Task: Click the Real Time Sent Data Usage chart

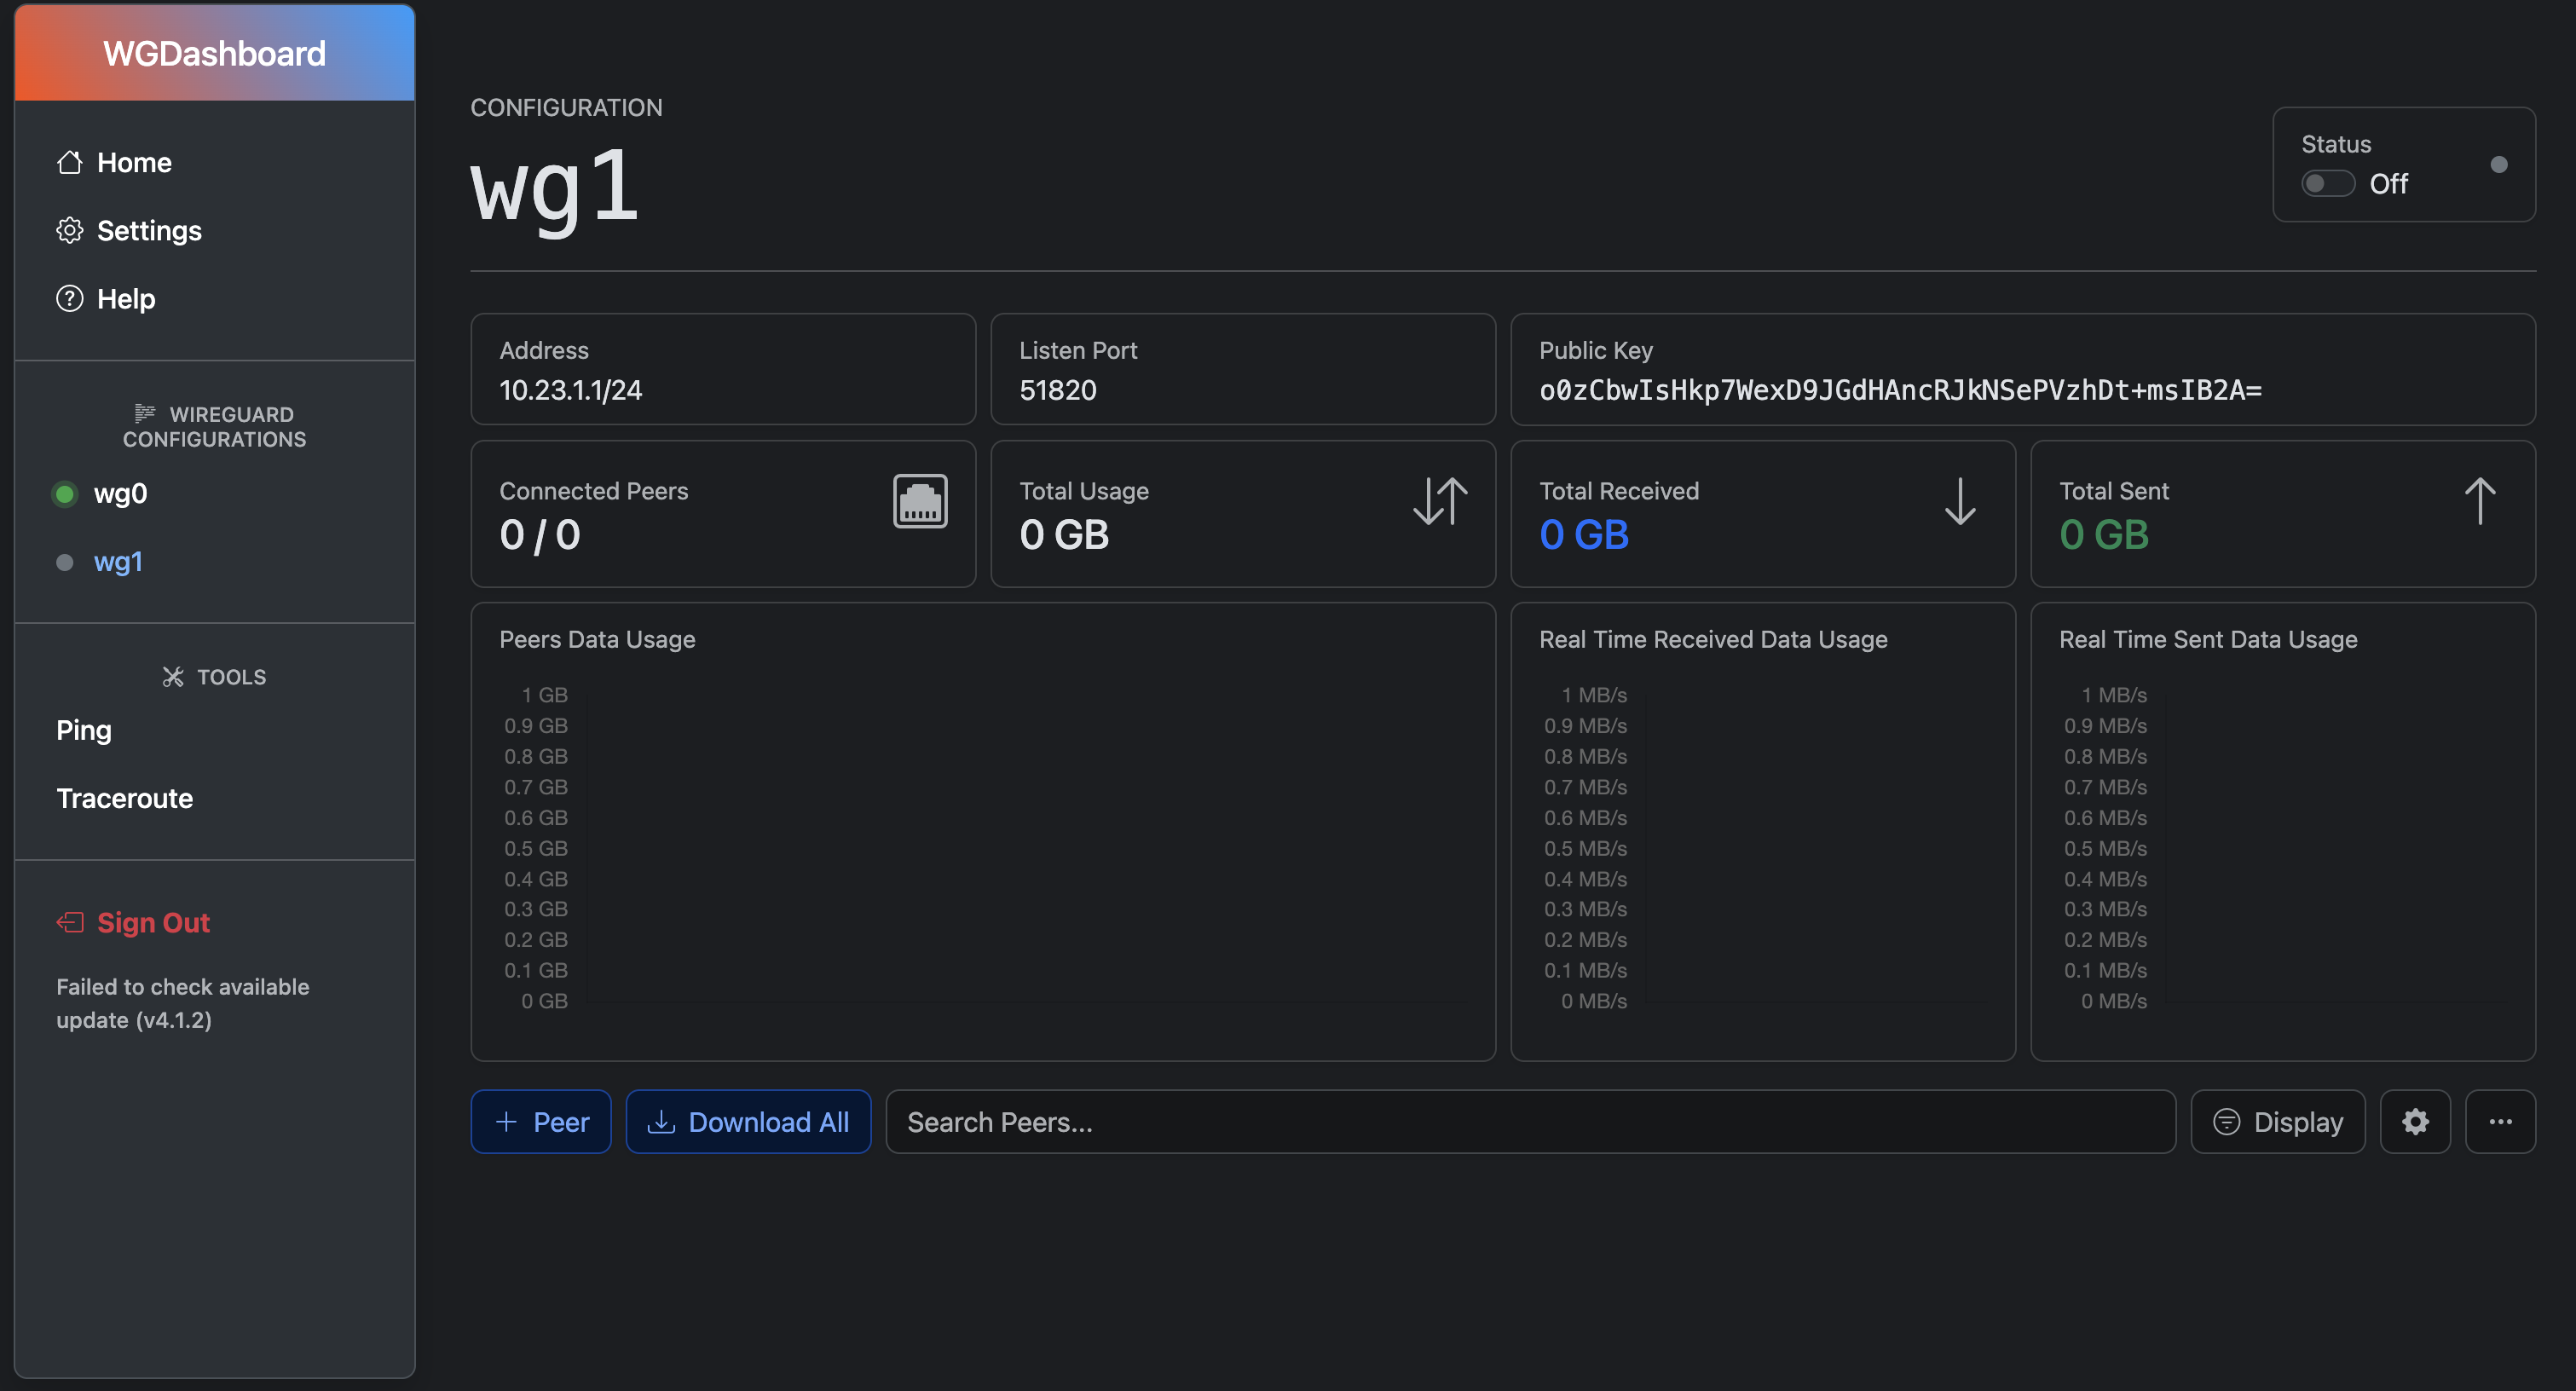Action: (x=2283, y=847)
